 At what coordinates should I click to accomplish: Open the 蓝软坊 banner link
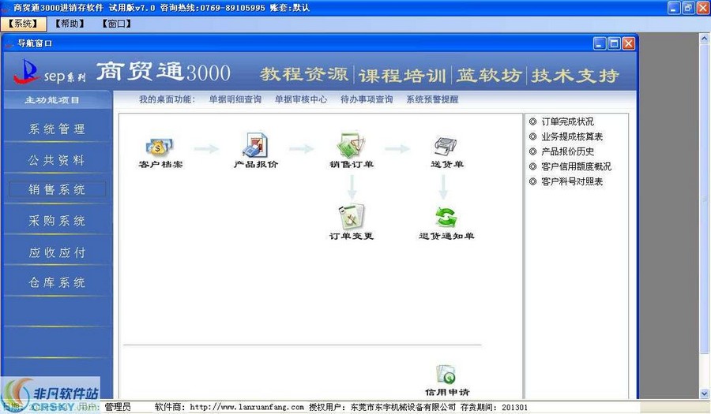[x=488, y=75]
